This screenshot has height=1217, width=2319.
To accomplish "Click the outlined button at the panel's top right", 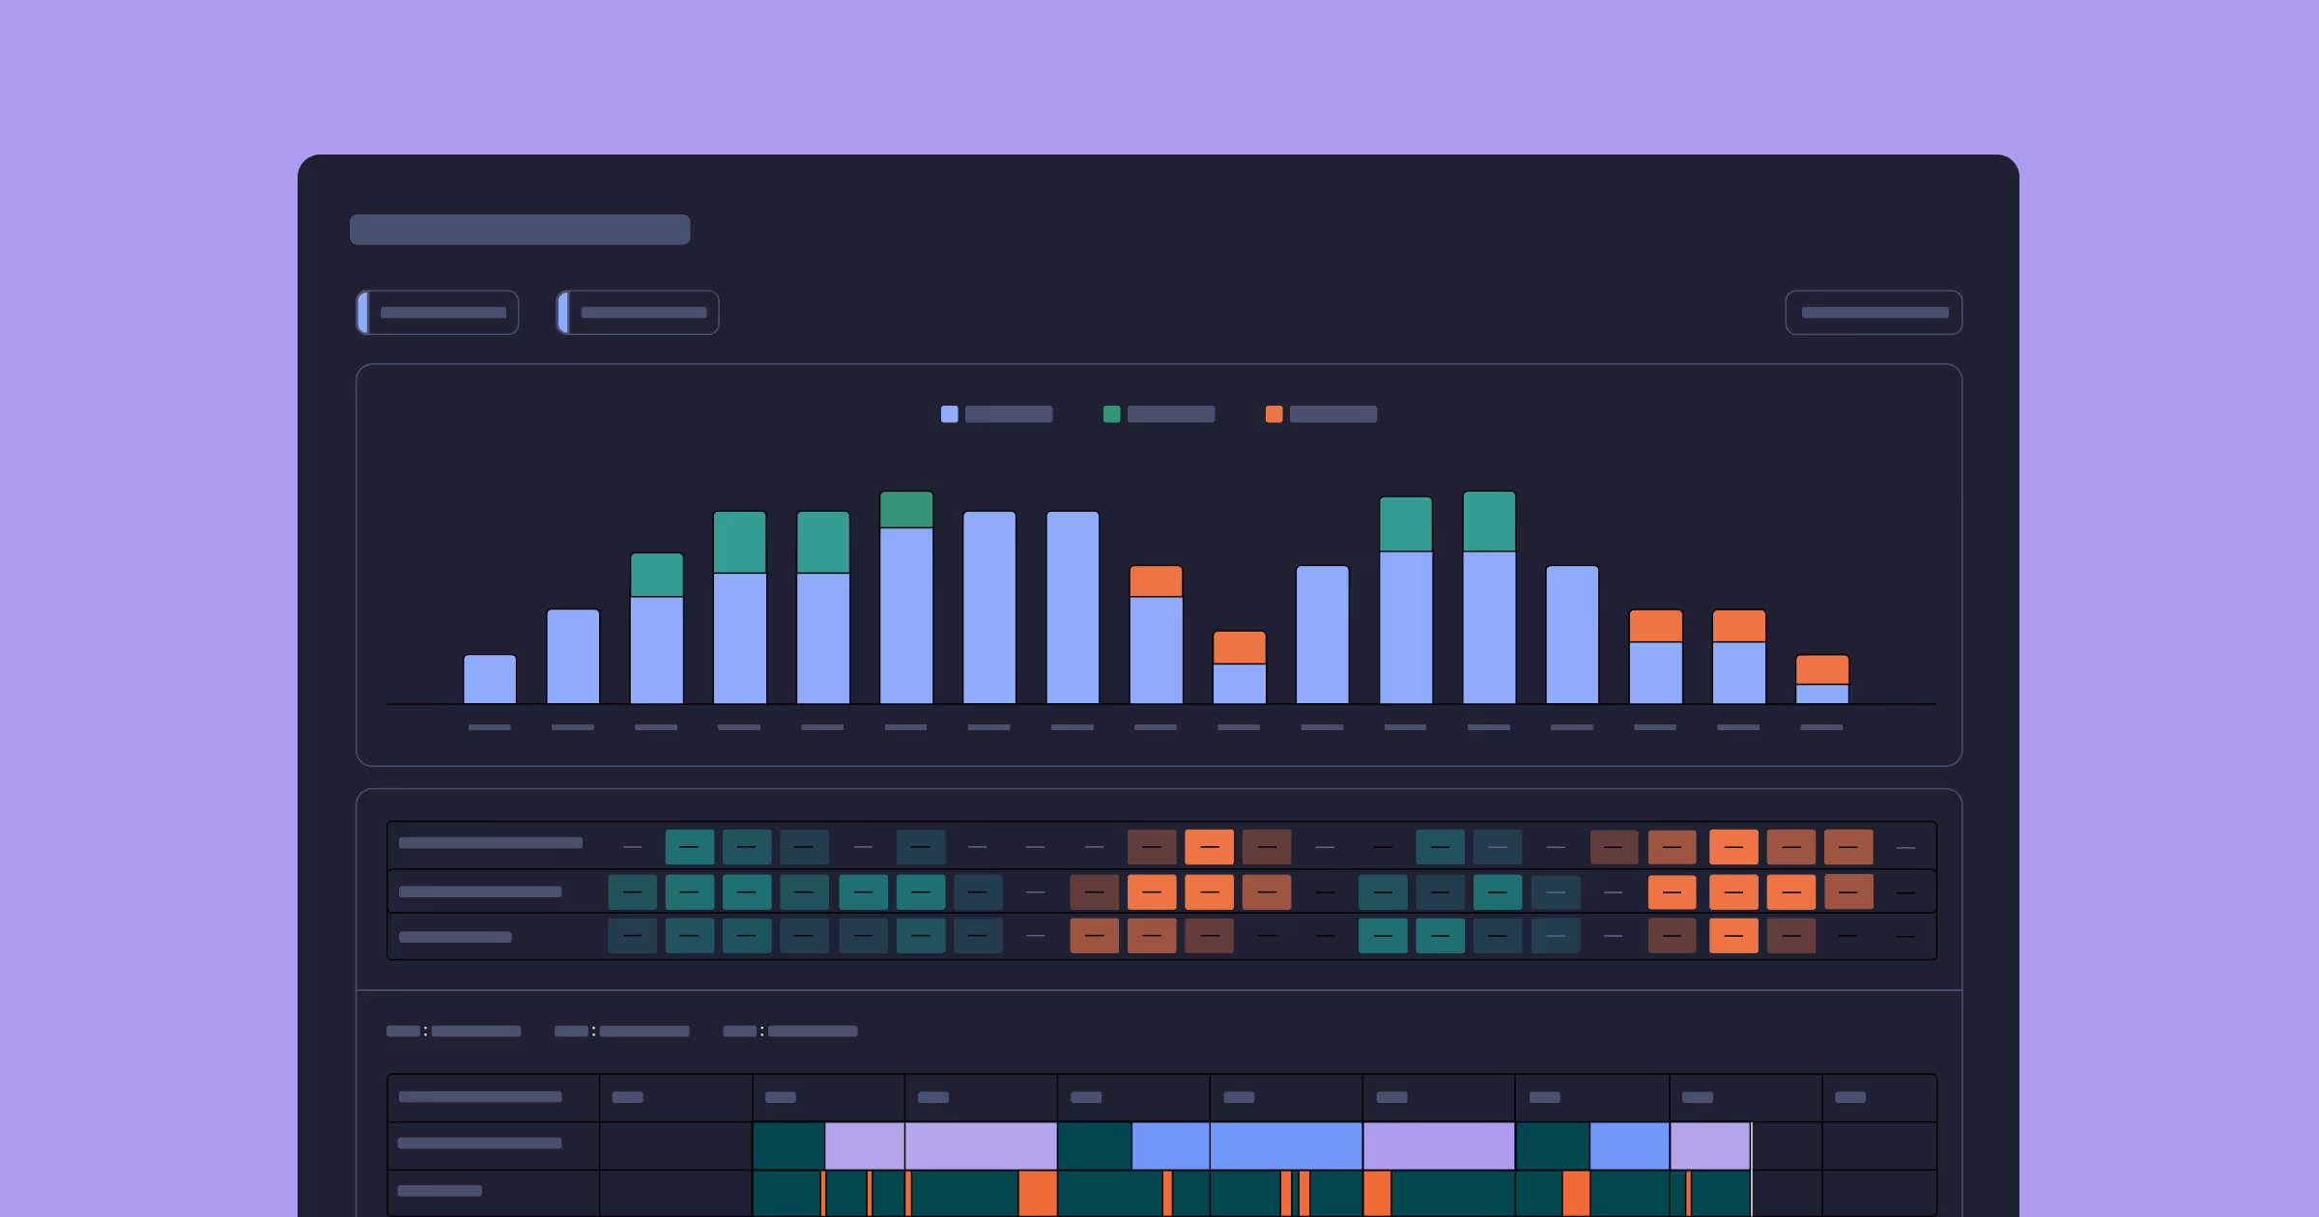I will coord(1874,313).
